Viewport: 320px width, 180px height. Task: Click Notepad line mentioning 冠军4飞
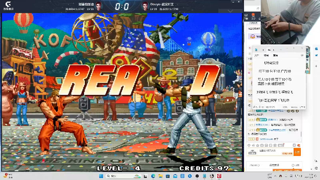tap(275, 92)
